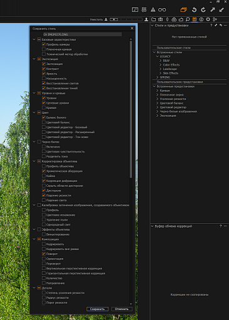Copy adjustments with up-right arrow icon

pyautogui.click(x=213, y=9)
